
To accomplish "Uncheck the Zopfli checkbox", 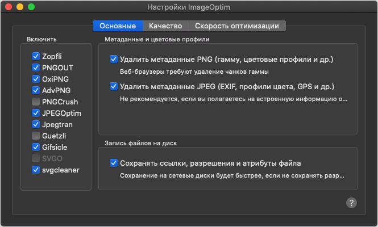I will coord(36,56).
